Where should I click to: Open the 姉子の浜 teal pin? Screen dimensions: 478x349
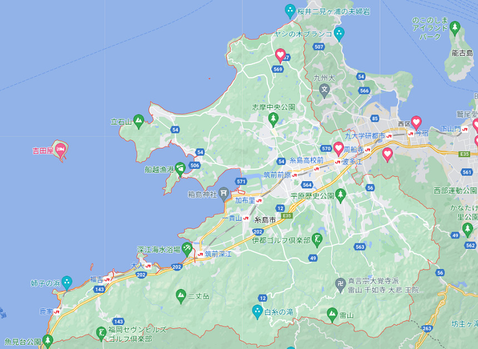click(67, 283)
